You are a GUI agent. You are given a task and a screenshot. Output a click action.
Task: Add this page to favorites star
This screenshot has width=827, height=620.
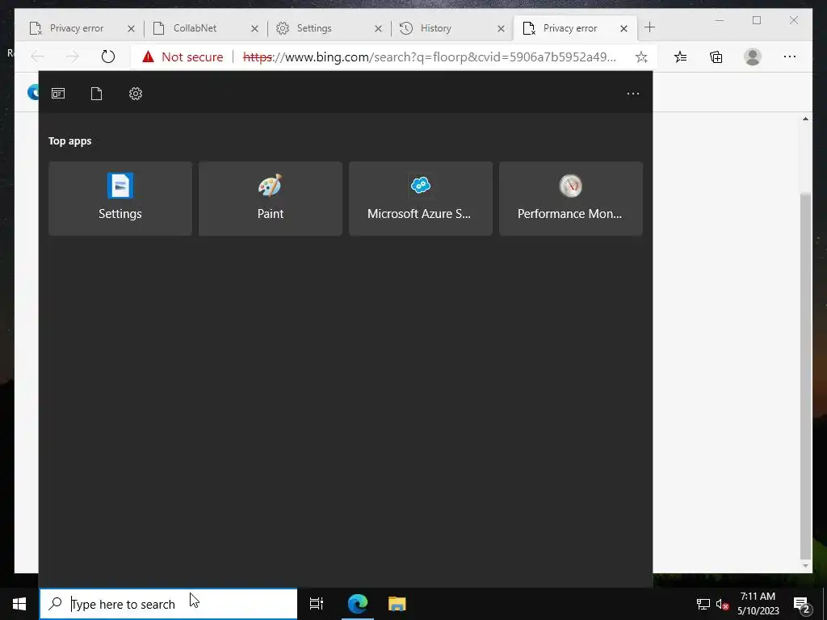click(641, 57)
